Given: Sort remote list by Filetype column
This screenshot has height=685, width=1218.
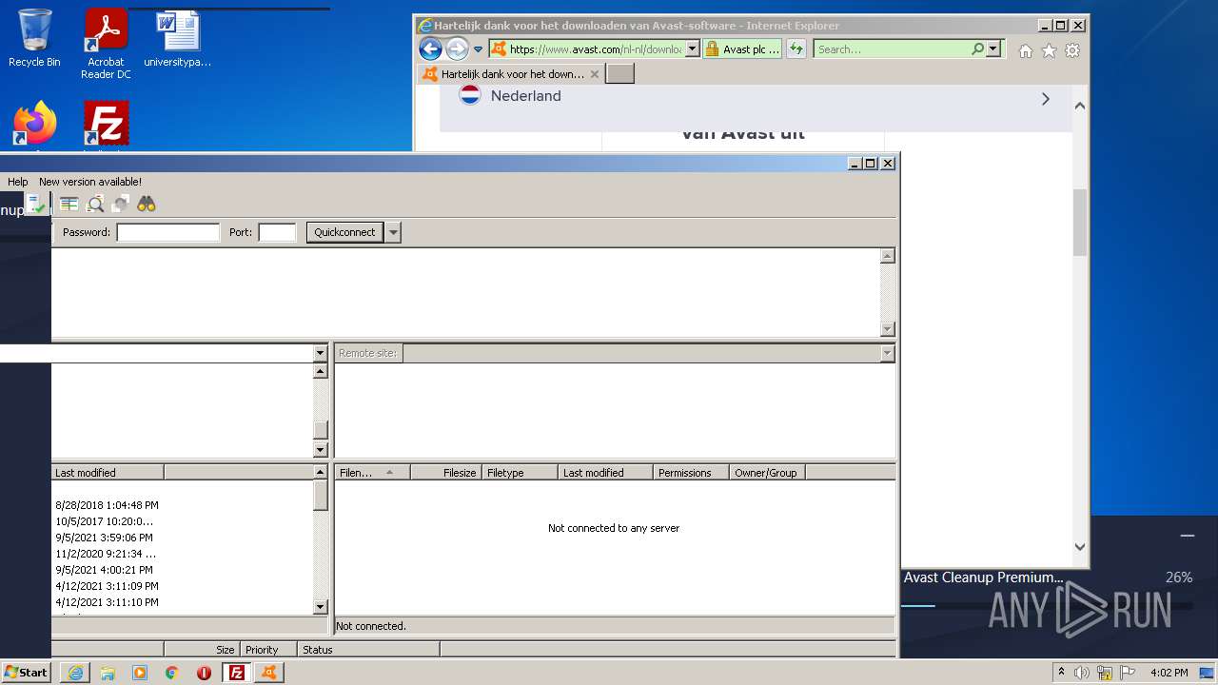Looking at the screenshot, I should 521,473.
